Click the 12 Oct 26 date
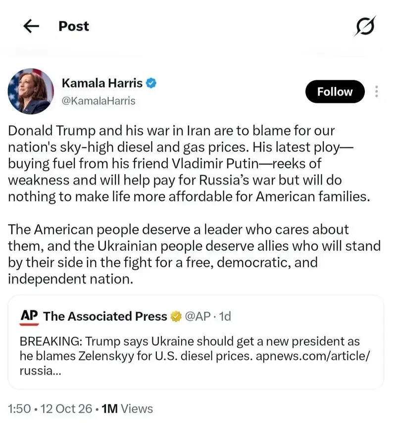This screenshot has width=396, height=423. (x=66, y=409)
